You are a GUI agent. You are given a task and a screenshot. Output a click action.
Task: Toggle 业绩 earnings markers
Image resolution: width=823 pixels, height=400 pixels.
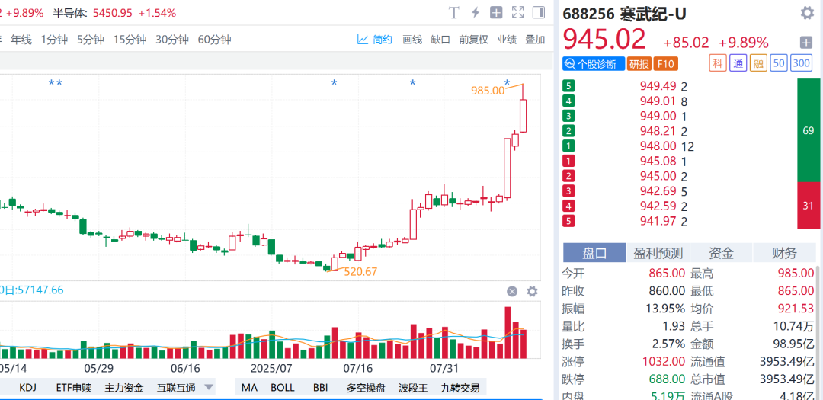tap(507, 40)
